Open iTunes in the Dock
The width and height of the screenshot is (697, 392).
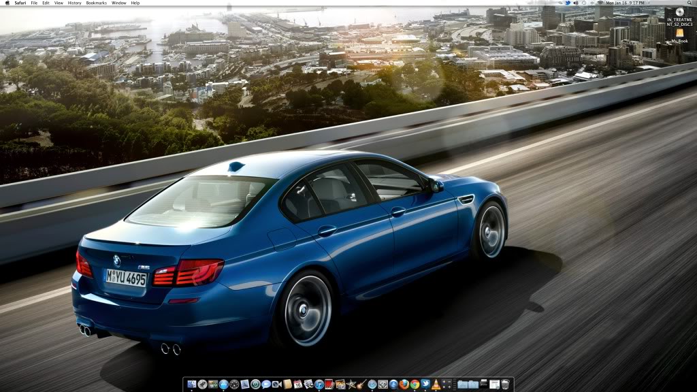(319, 384)
